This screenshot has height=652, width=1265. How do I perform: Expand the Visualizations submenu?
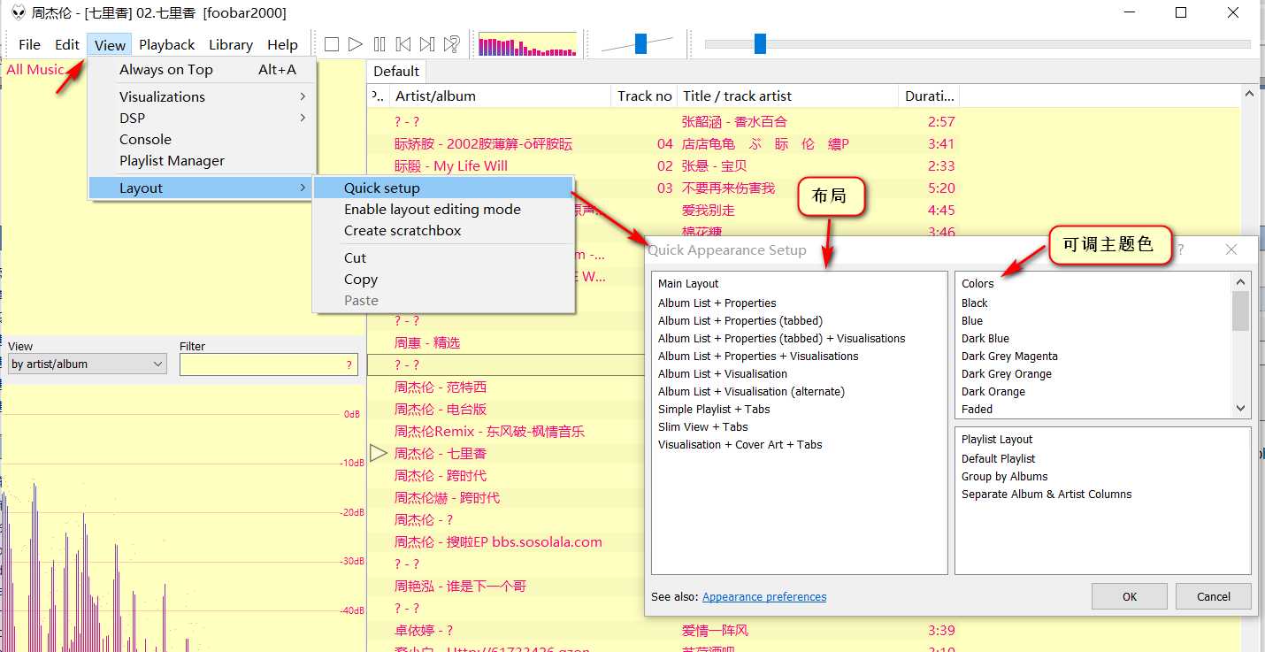202,96
